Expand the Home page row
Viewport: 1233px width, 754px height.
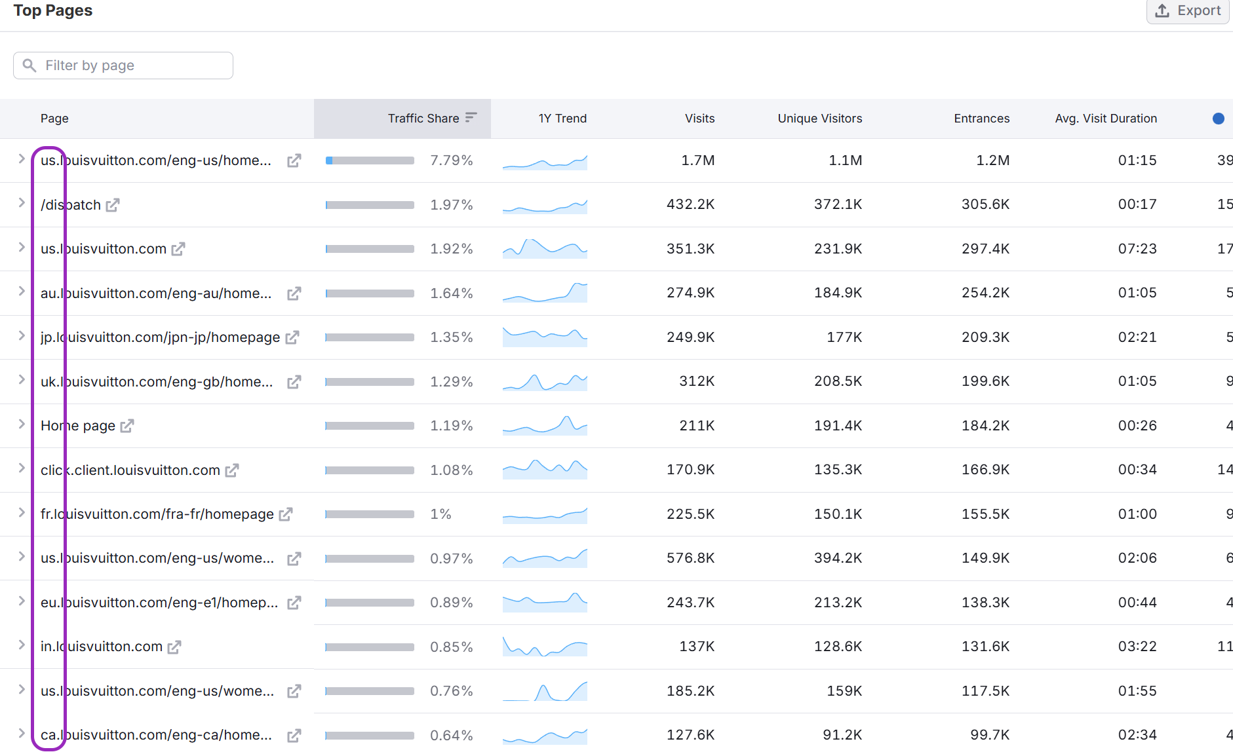pos(22,424)
